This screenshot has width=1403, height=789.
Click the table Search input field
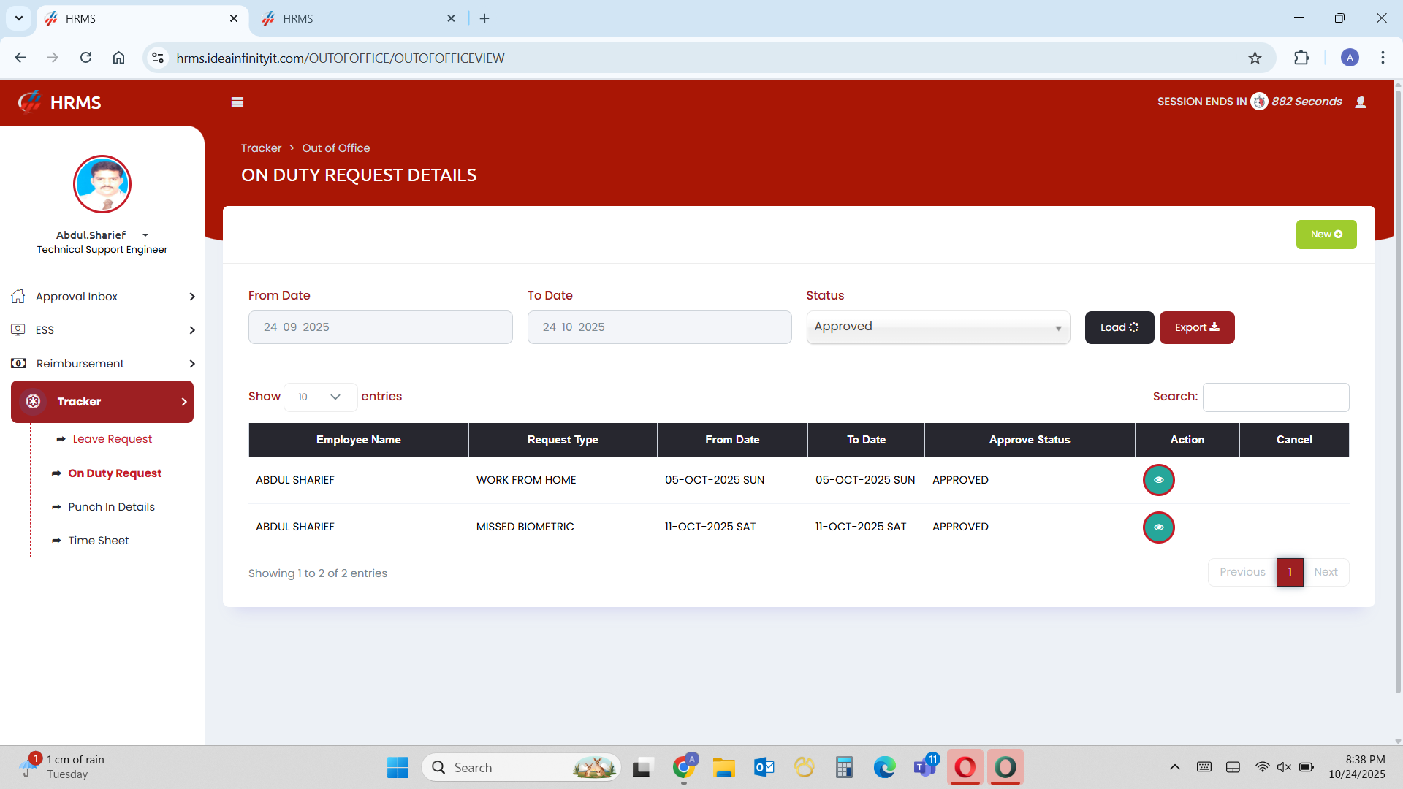(1275, 397)
